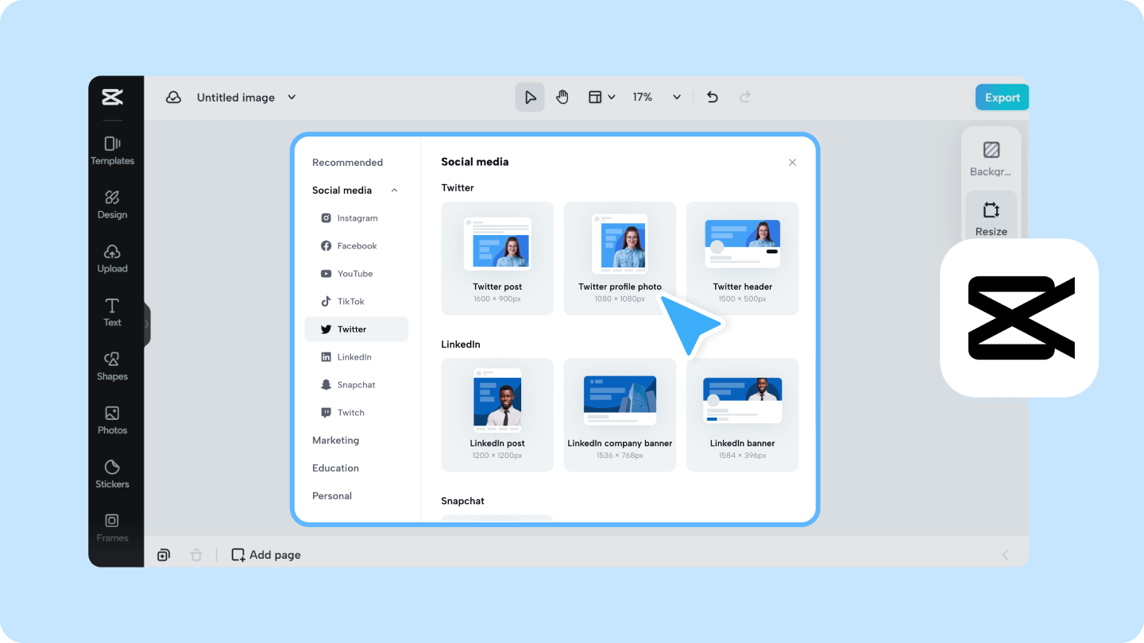Choose YouTube from the list
The width and height of the screenshot is (1144, 643).
click(357, 274)
